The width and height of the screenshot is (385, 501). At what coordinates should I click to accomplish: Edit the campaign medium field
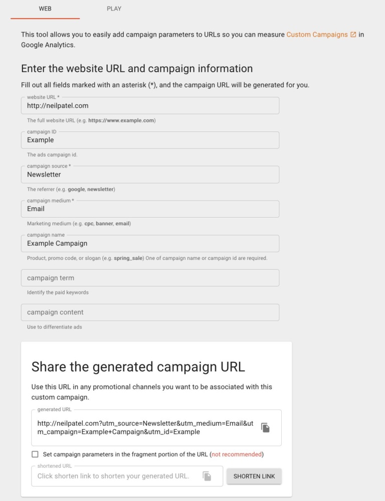click(149, 209)
